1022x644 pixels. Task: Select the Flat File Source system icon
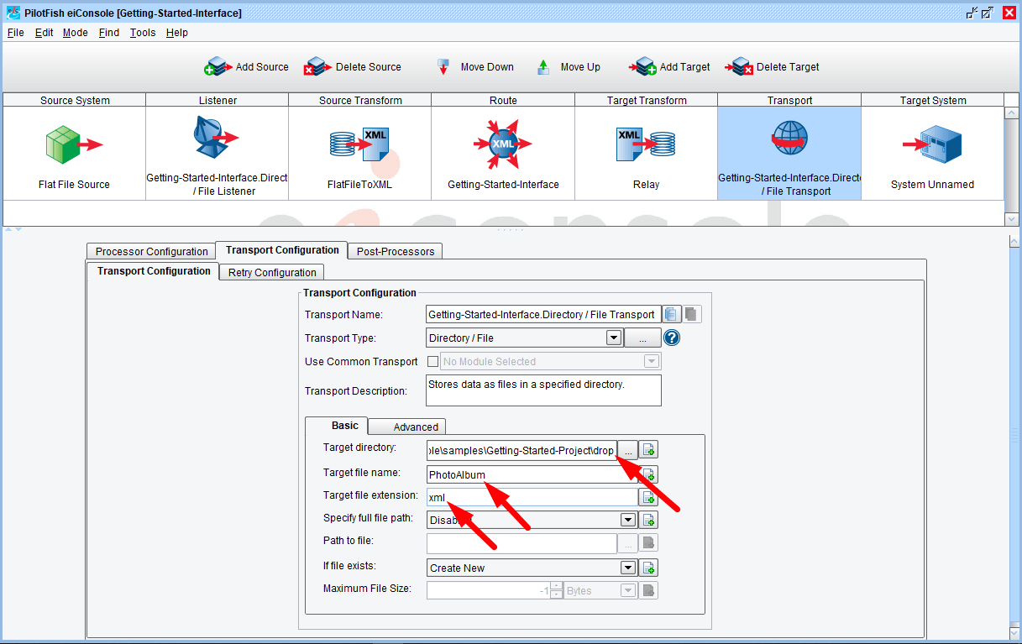(74, 145)
